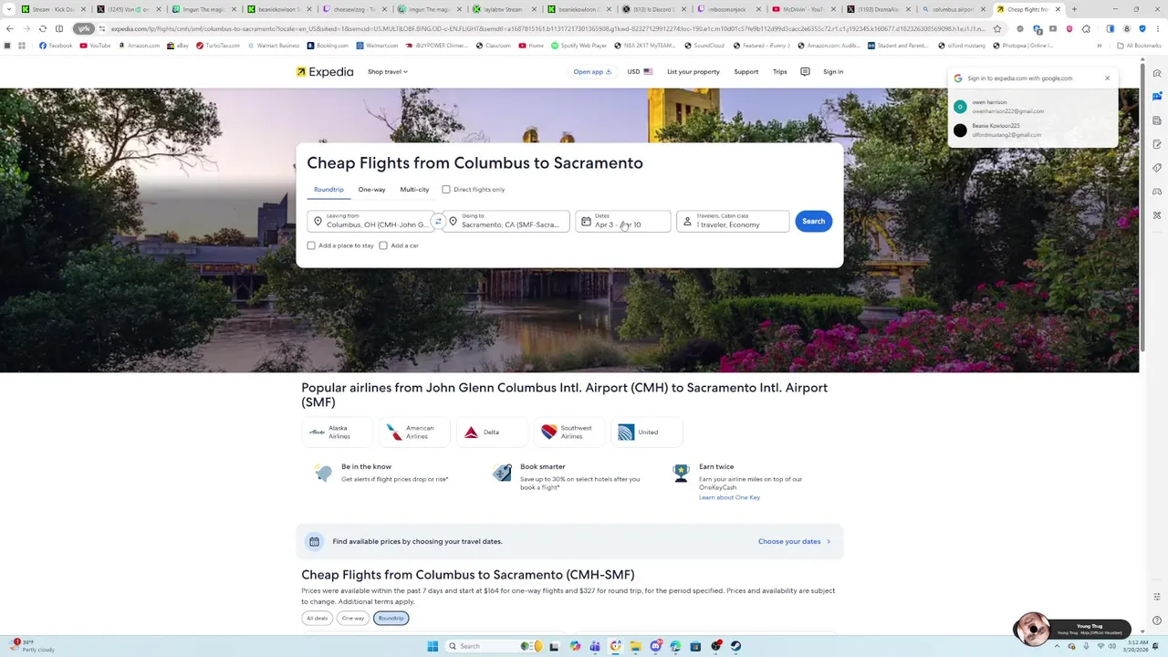Follow Learn about One Key link
1168x657 pixels.
tap(729, 497)
